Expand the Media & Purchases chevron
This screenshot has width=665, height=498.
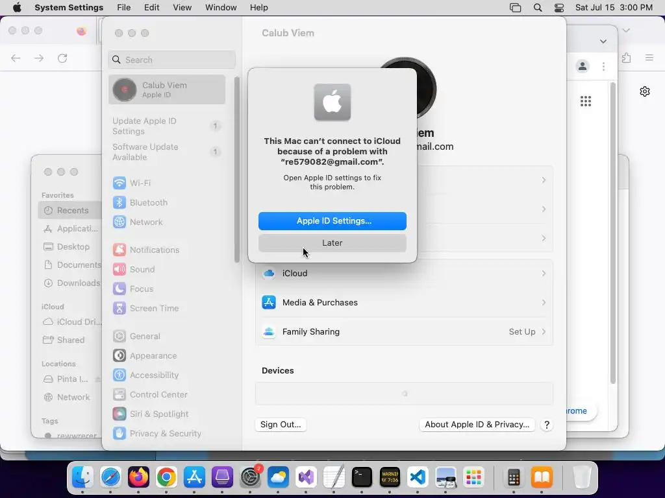coord(544,302)
